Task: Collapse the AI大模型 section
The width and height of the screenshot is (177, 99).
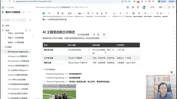Action: pyautogui.click(x=2, y=47)
